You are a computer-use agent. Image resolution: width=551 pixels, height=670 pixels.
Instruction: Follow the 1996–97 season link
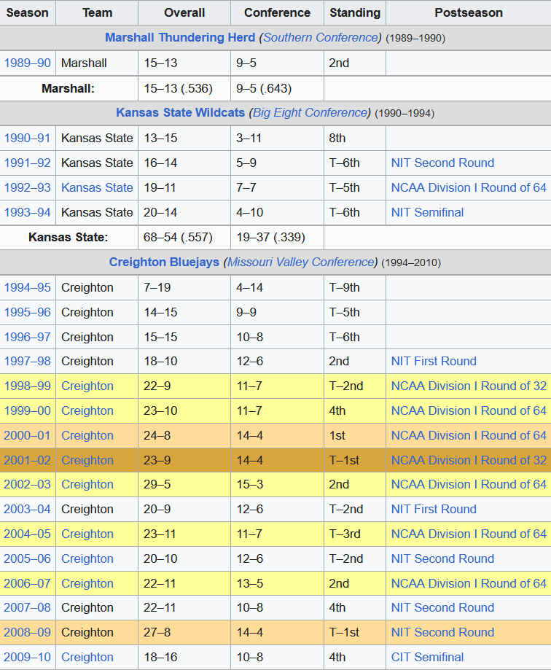point(28,338)
